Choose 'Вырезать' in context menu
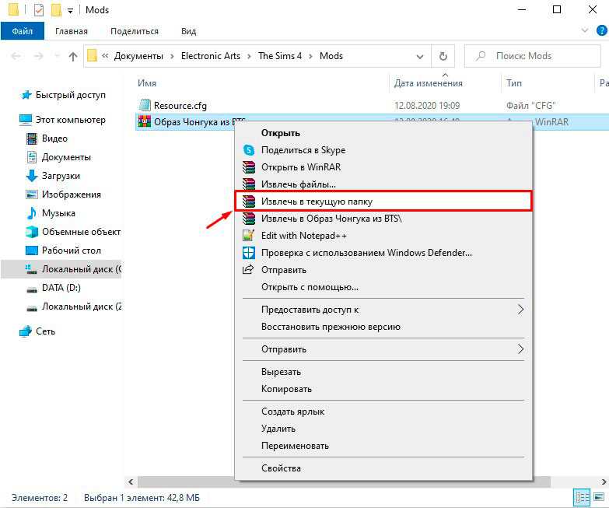 click(x=383, y=372)
